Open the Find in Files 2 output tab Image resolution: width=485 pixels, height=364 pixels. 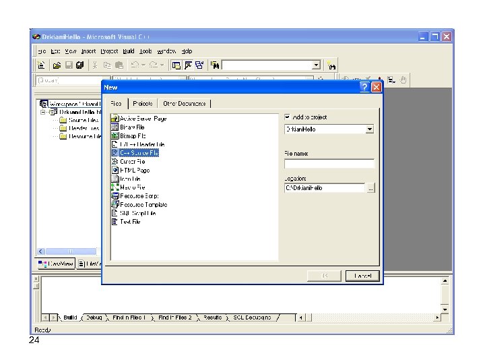(174, 317)
